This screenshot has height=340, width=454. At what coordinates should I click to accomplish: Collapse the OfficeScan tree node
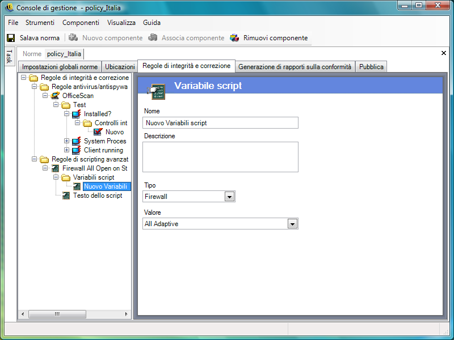pyautogui.click(x=45, y=95)
